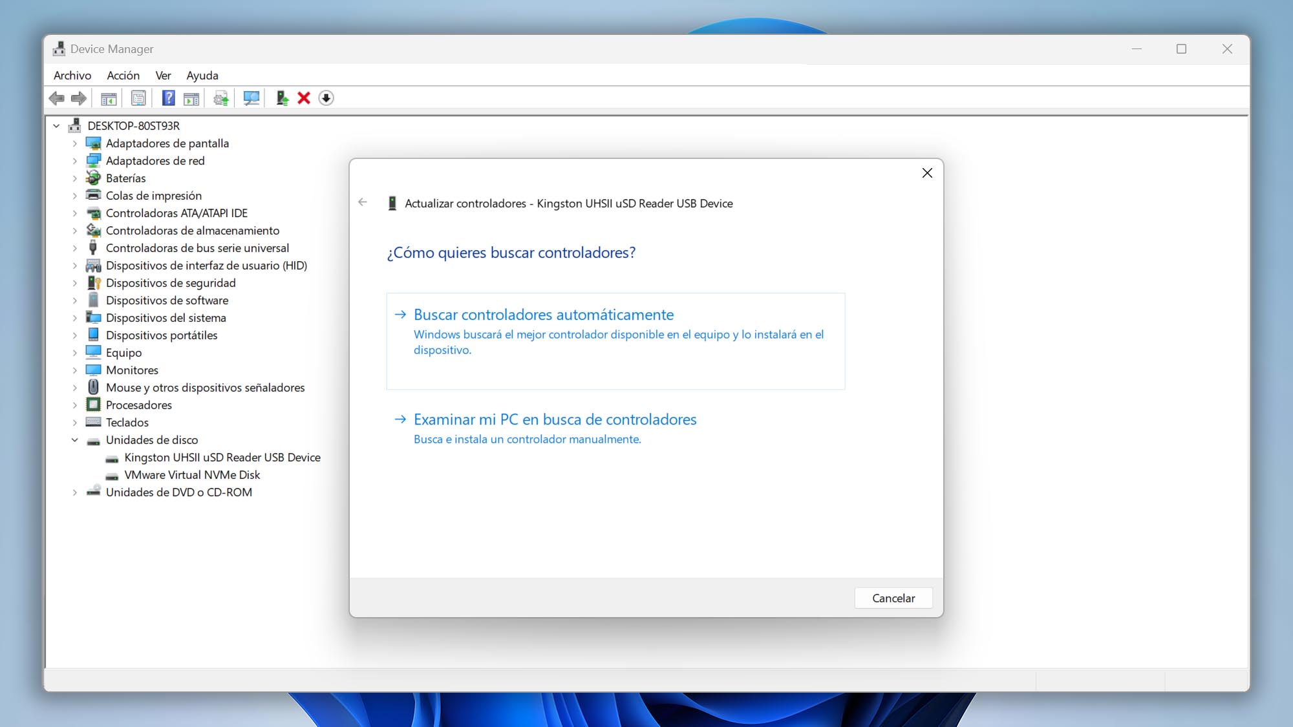Open the Archivo menu
This screenshot has width=1293, height=727.
tap(72, 74)
